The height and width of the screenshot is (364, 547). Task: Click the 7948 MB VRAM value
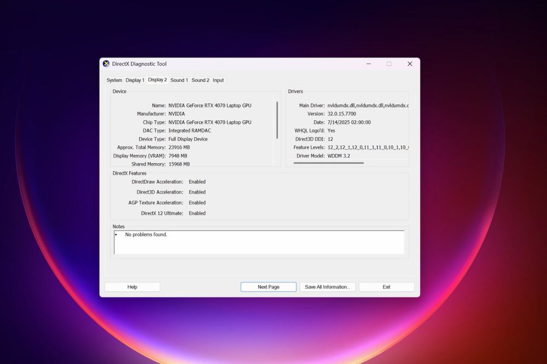pos(178,155)
